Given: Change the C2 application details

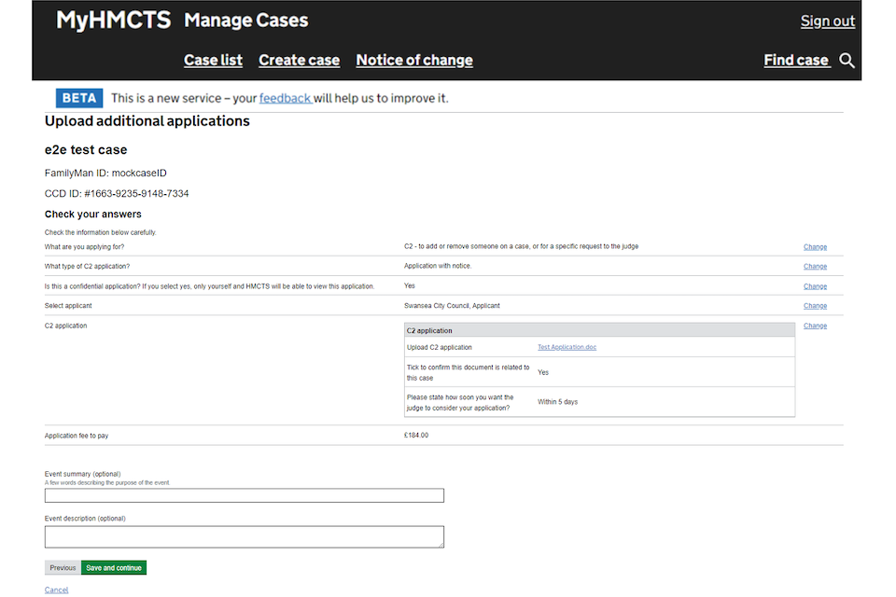Looking at the screenshot, I should [815, 326].
